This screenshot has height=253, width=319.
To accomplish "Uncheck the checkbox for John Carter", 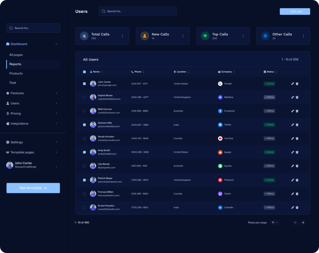I will [84, 83].
